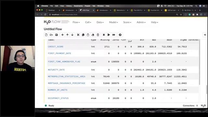
Task: Open the Chrome extensions puzzle icon
Action: 197,15
